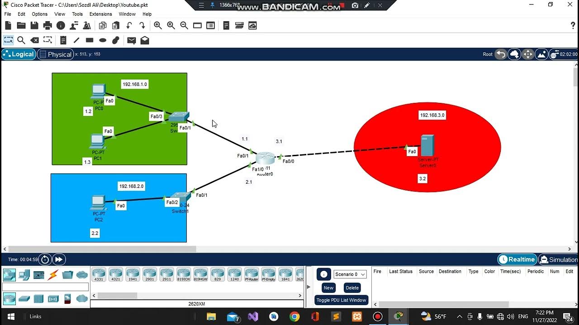
Task: Click Toggle PDU List Window button
Action: pyautogui.click(x=342, y=300)
